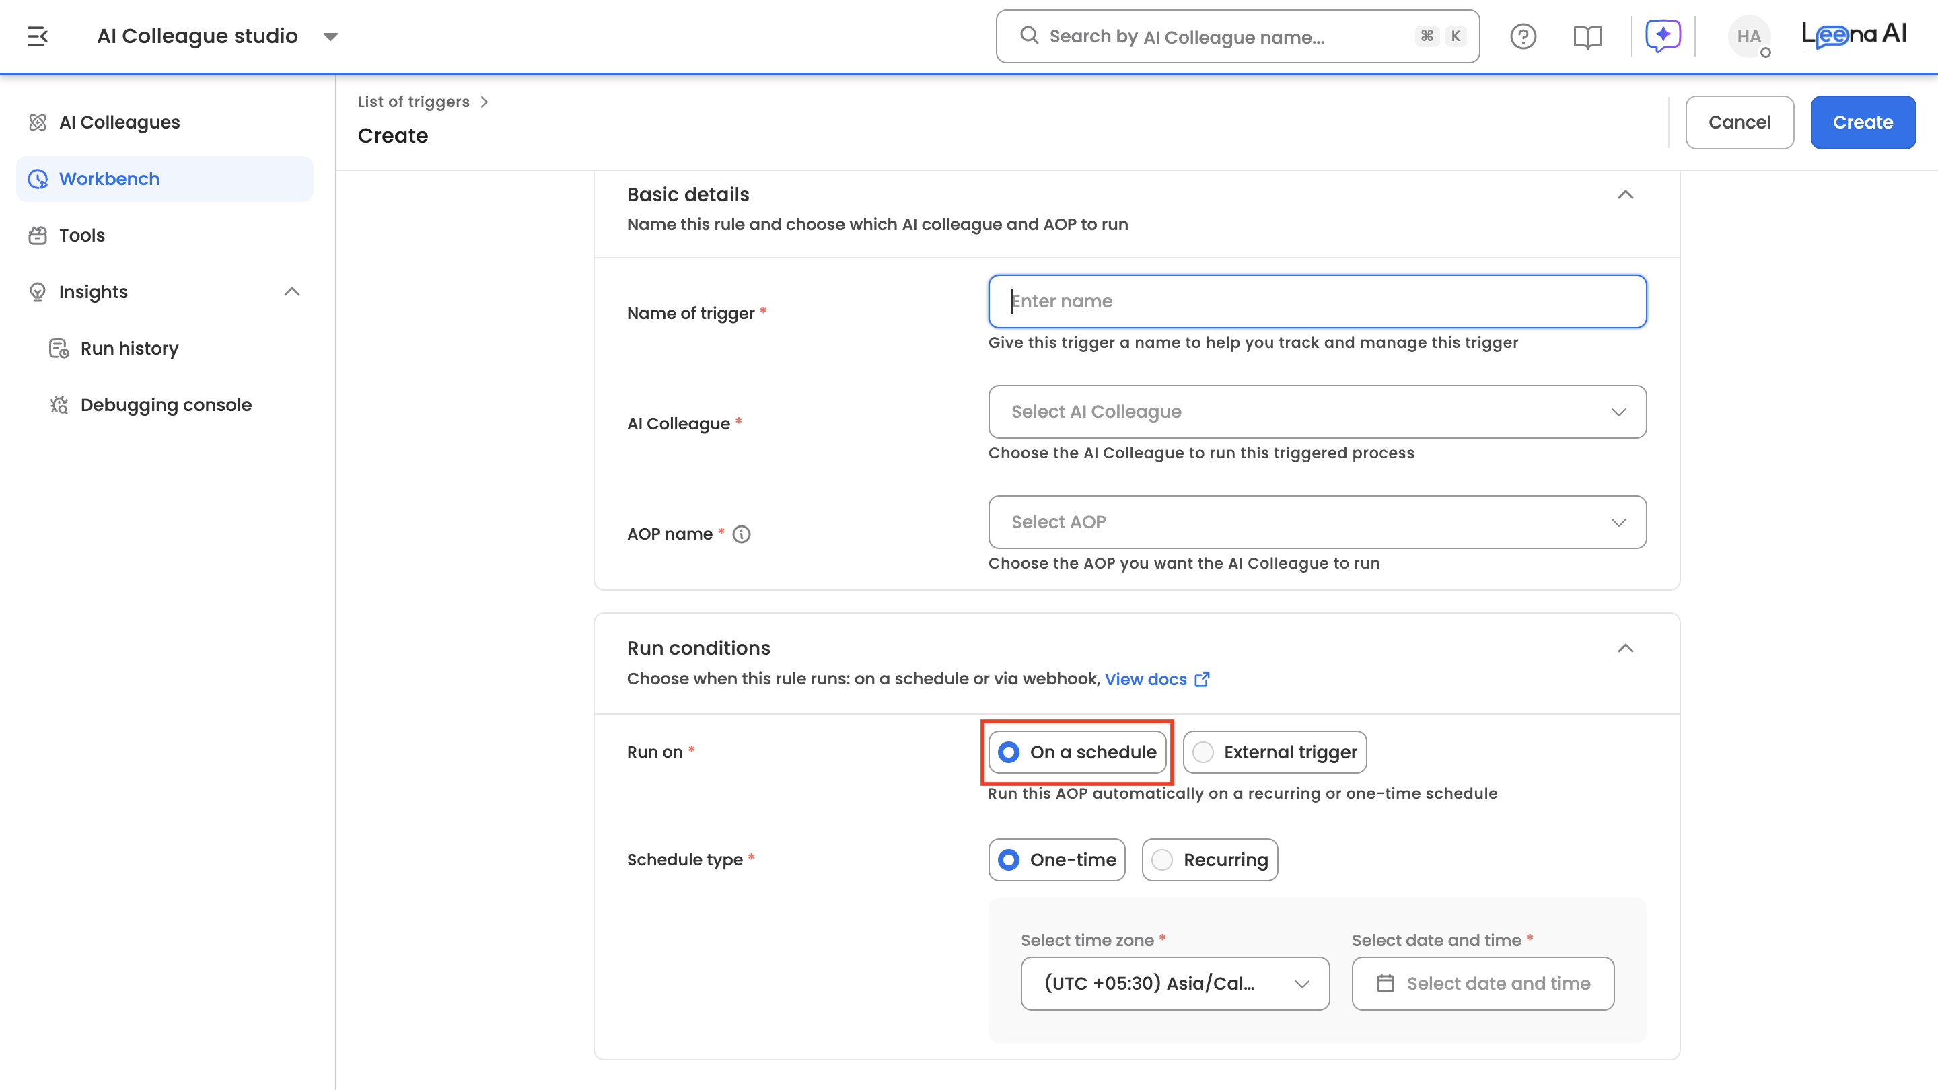Image resolution: width=1938 pixels, height=1090 pixels.
Task: Open Tools in sidebar
Action: pyautogui.click(x=165, y=235)
